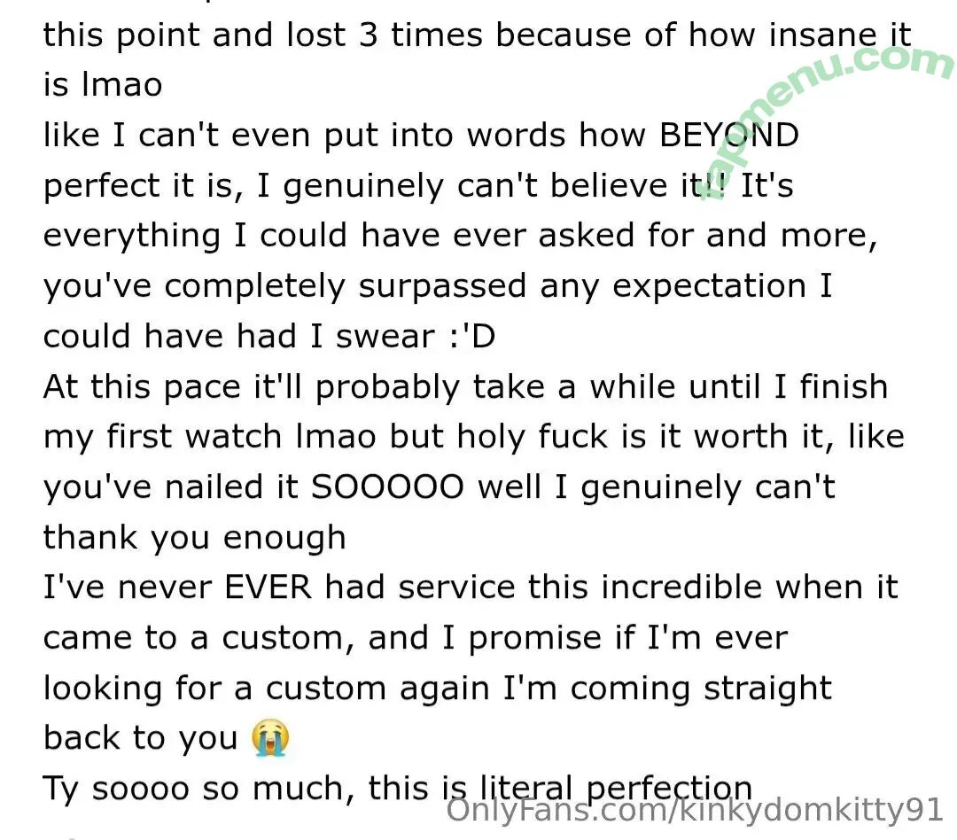Open the OnlyFans.com/kinkydomkitty91 watermark link

696,811
